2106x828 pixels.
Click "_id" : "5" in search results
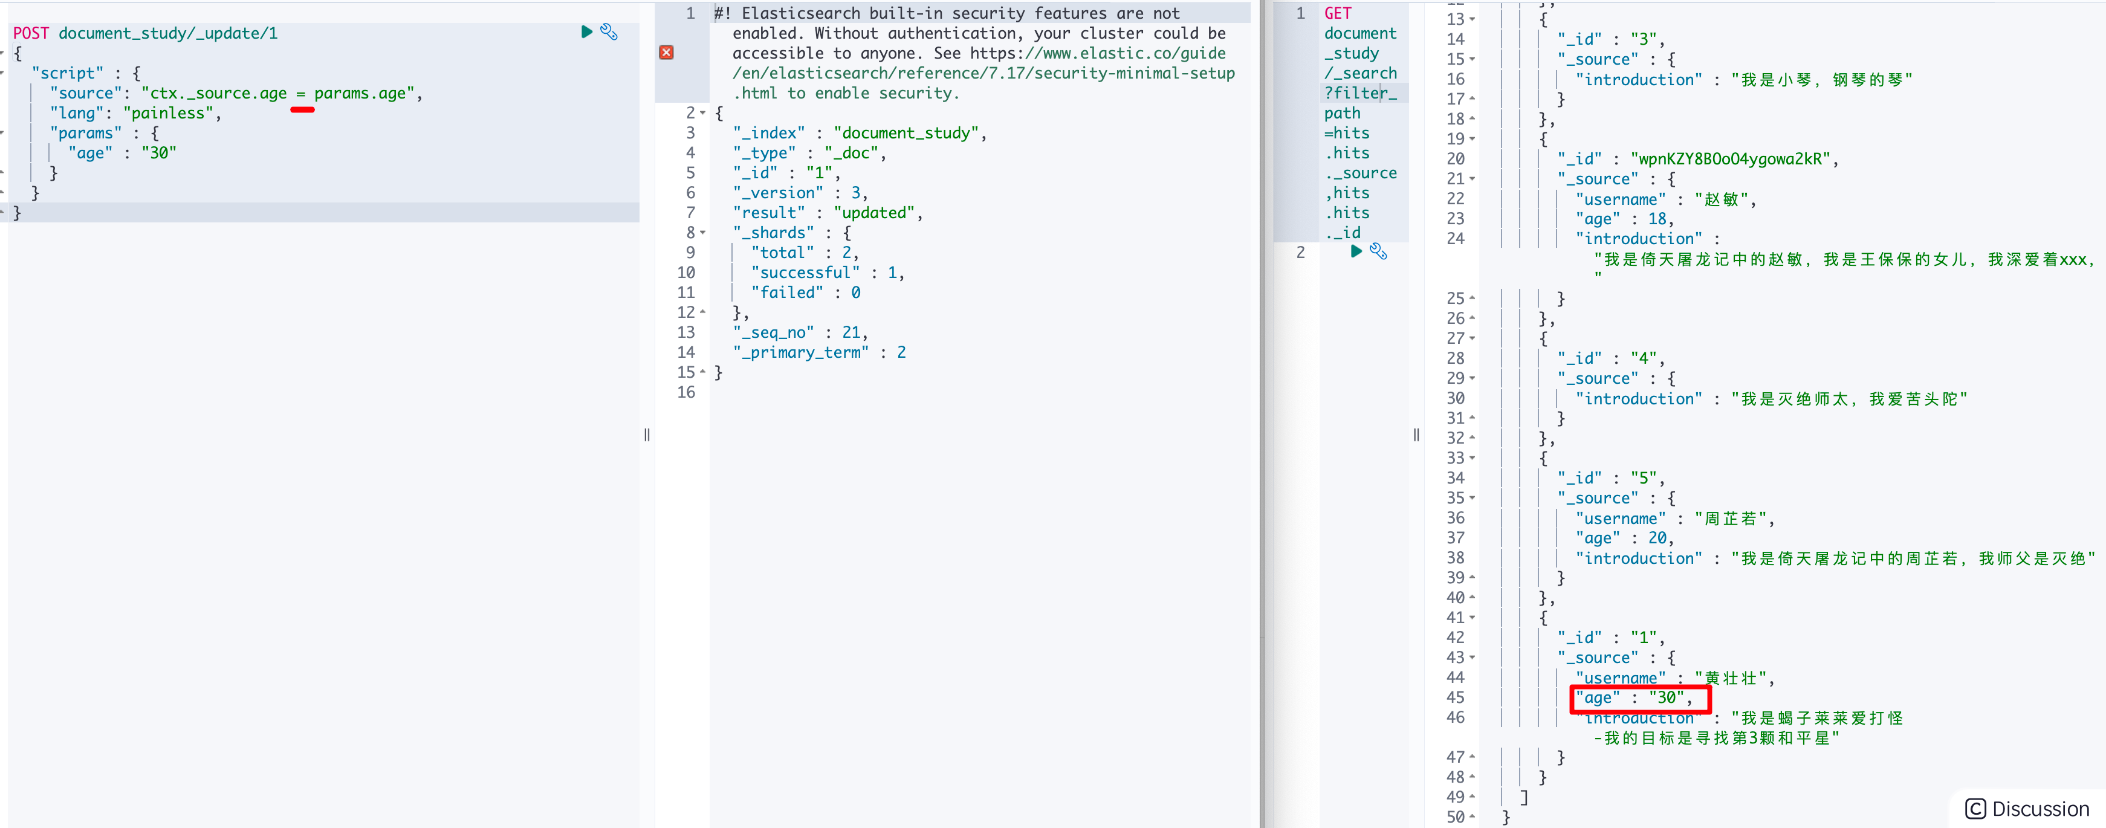[x=1610, y=478]
